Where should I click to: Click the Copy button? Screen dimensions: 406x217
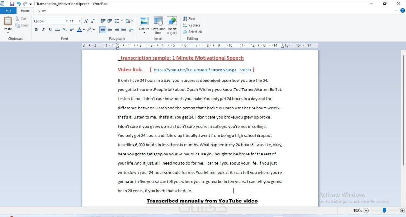[x=22, y=25]
